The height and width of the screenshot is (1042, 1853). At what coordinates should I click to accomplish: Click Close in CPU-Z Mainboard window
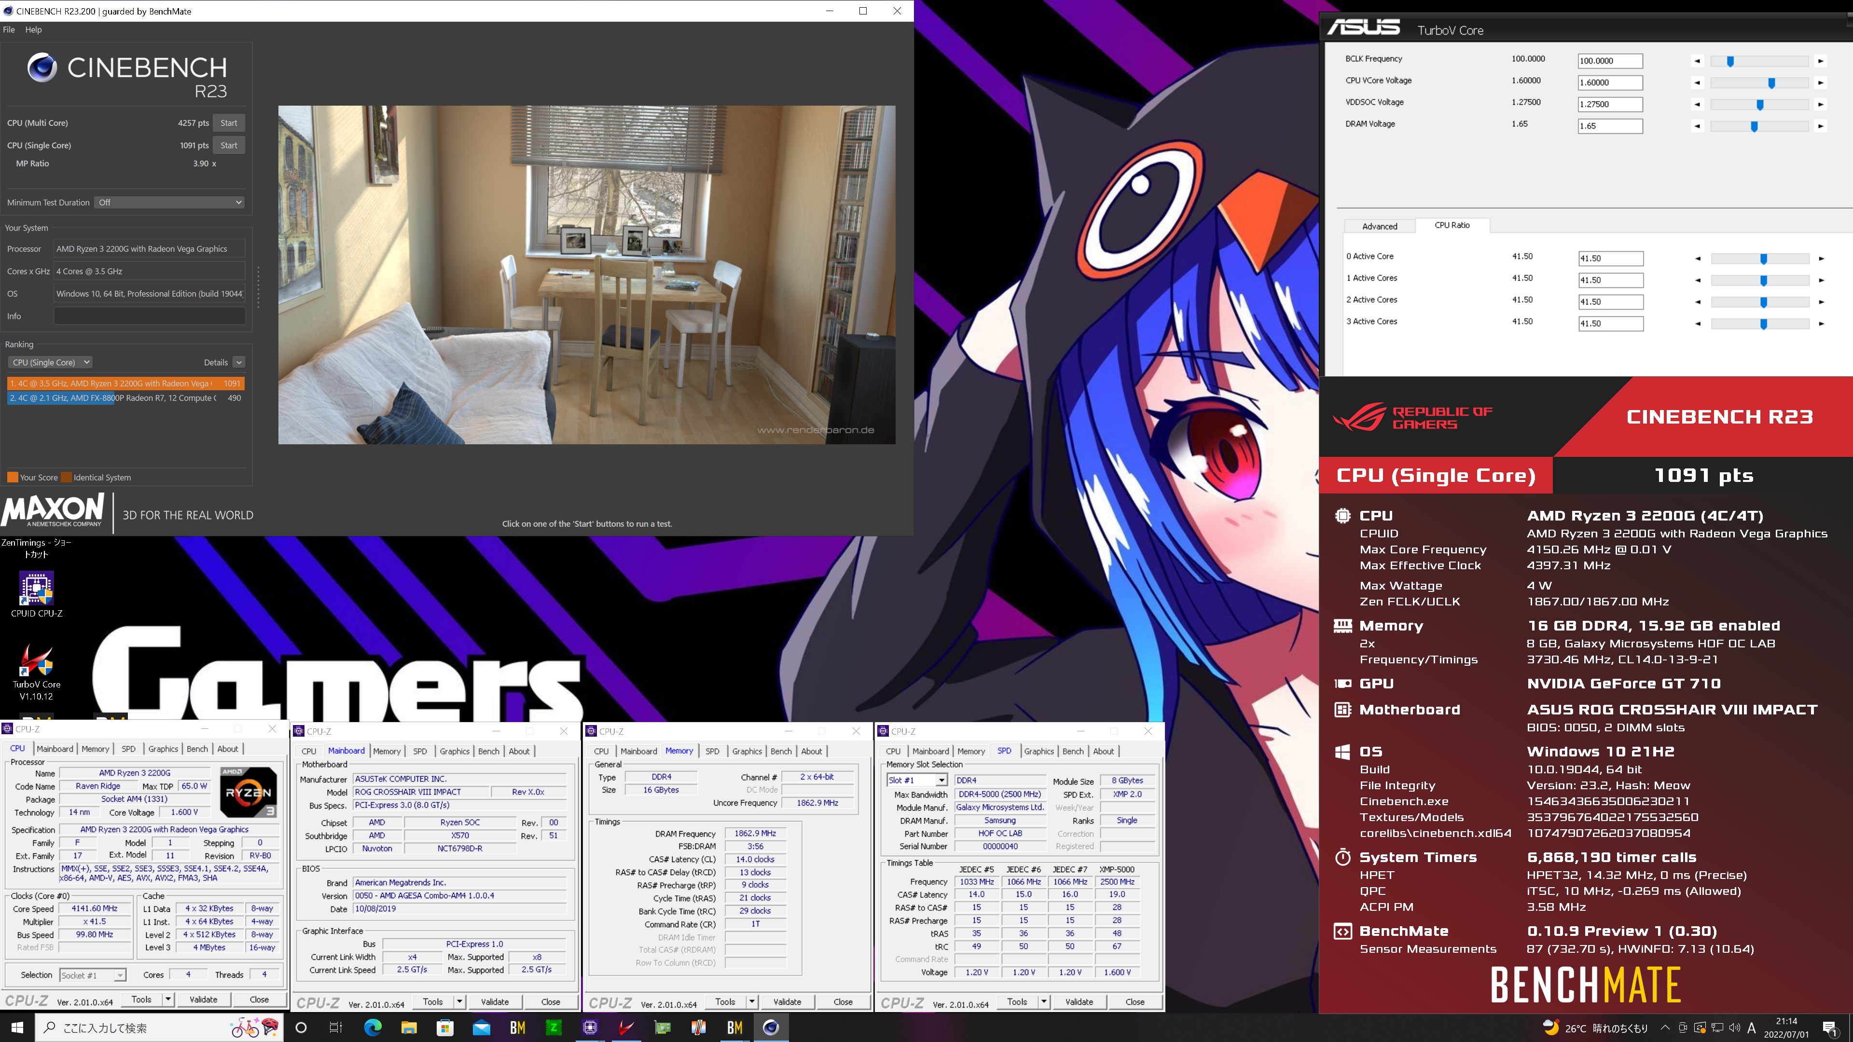[550, 1002]
